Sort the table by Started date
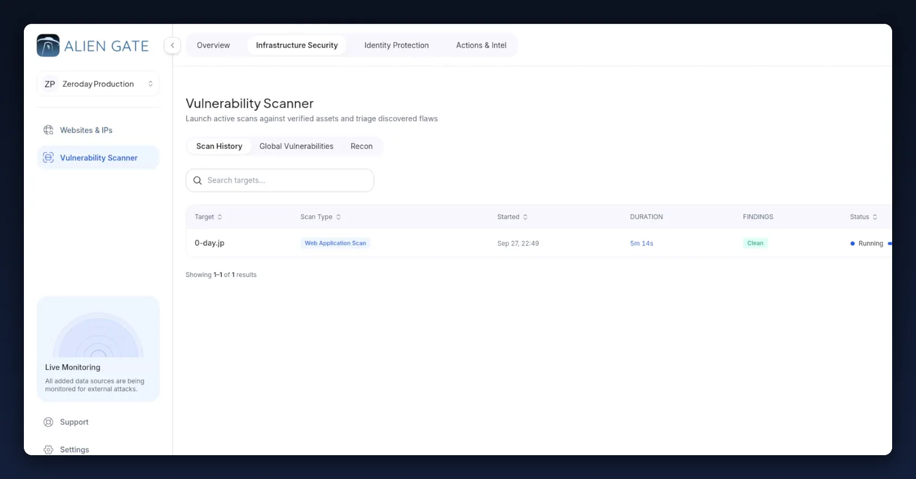 512,217
